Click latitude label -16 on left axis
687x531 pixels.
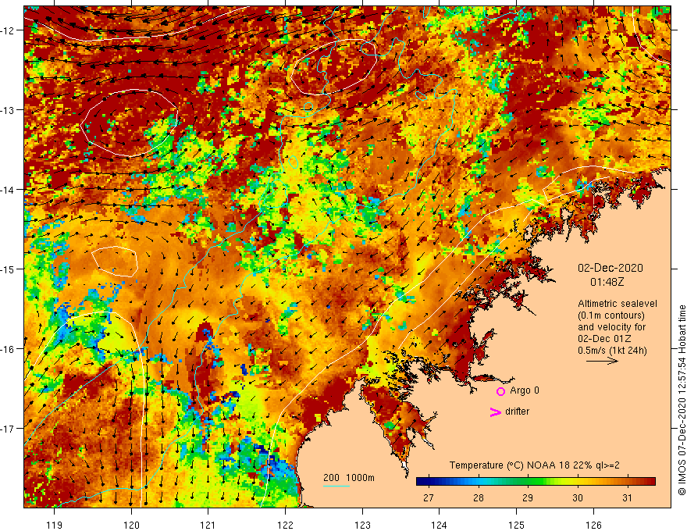[x=9, y=349]
